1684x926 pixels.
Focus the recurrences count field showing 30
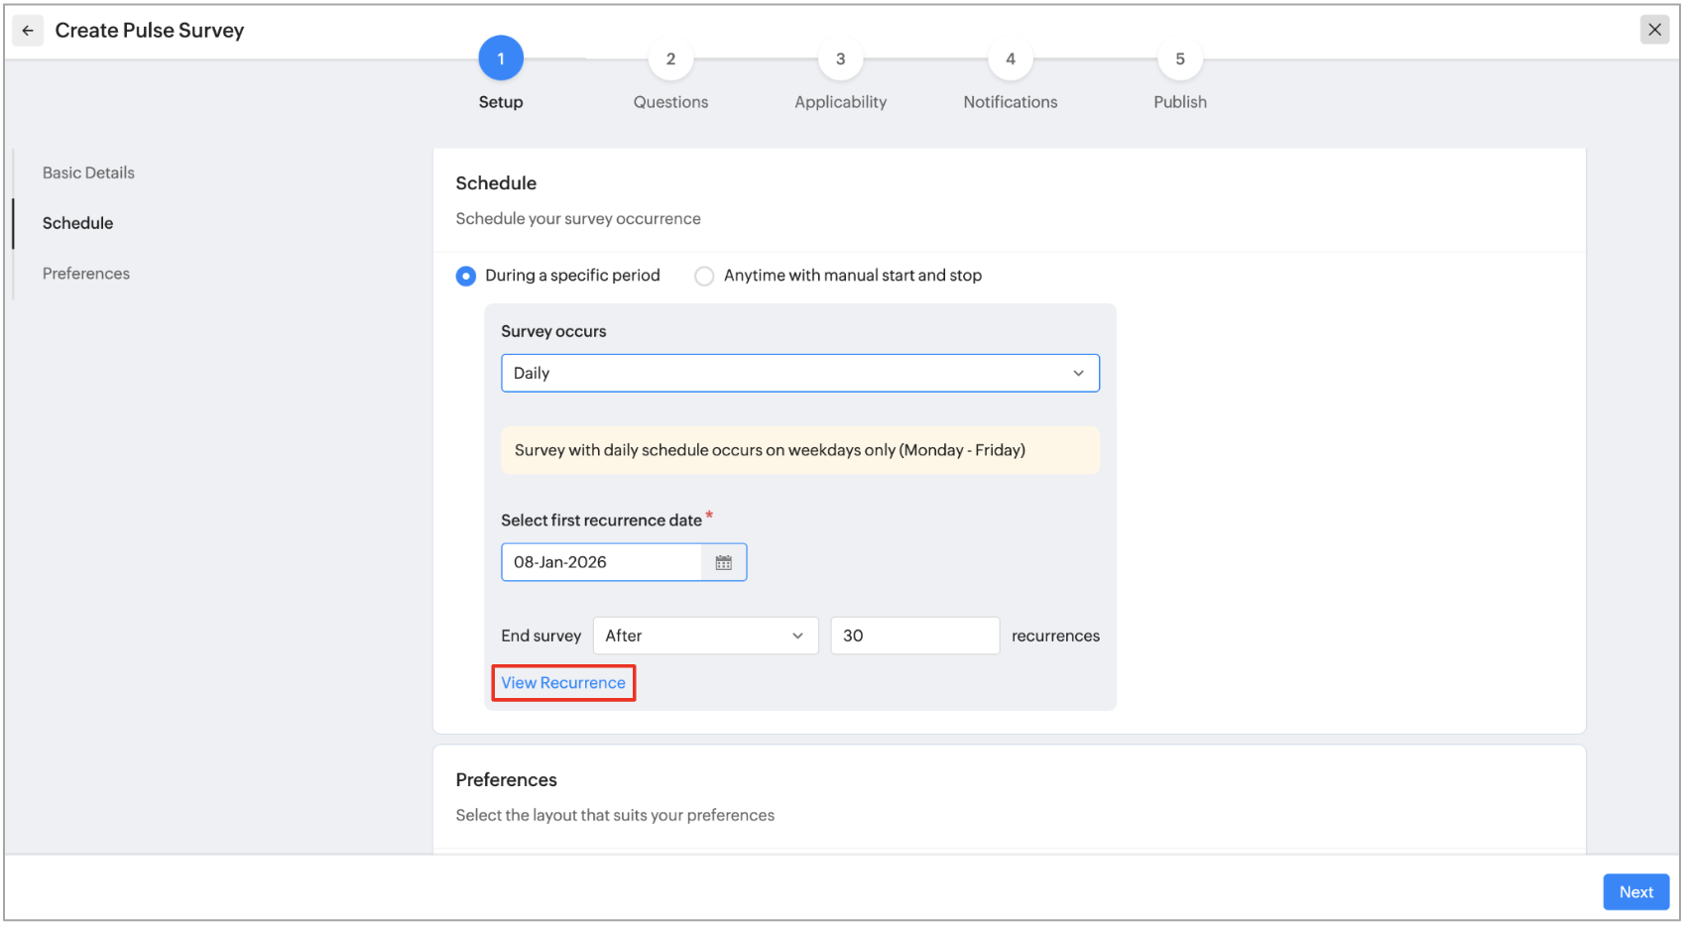click(x=913, y=637)
